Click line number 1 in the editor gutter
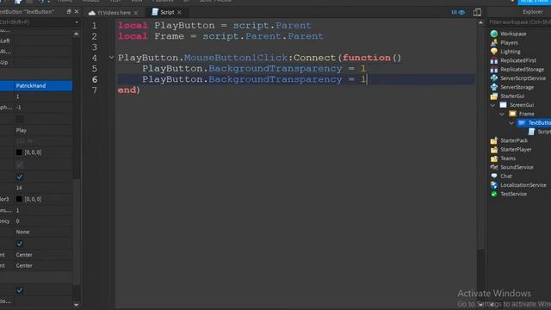Screen dimensions: 551x310 click(94, 26)
